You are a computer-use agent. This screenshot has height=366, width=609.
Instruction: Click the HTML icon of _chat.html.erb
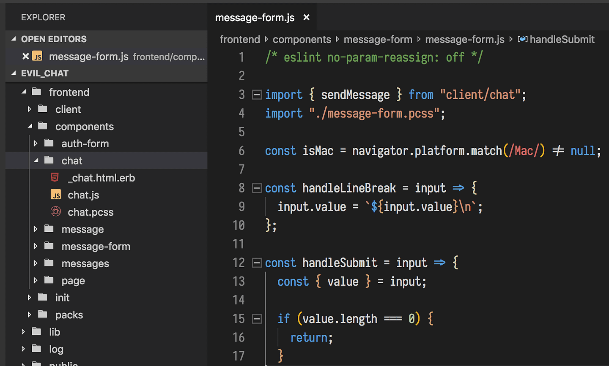[x=55, y=177]
